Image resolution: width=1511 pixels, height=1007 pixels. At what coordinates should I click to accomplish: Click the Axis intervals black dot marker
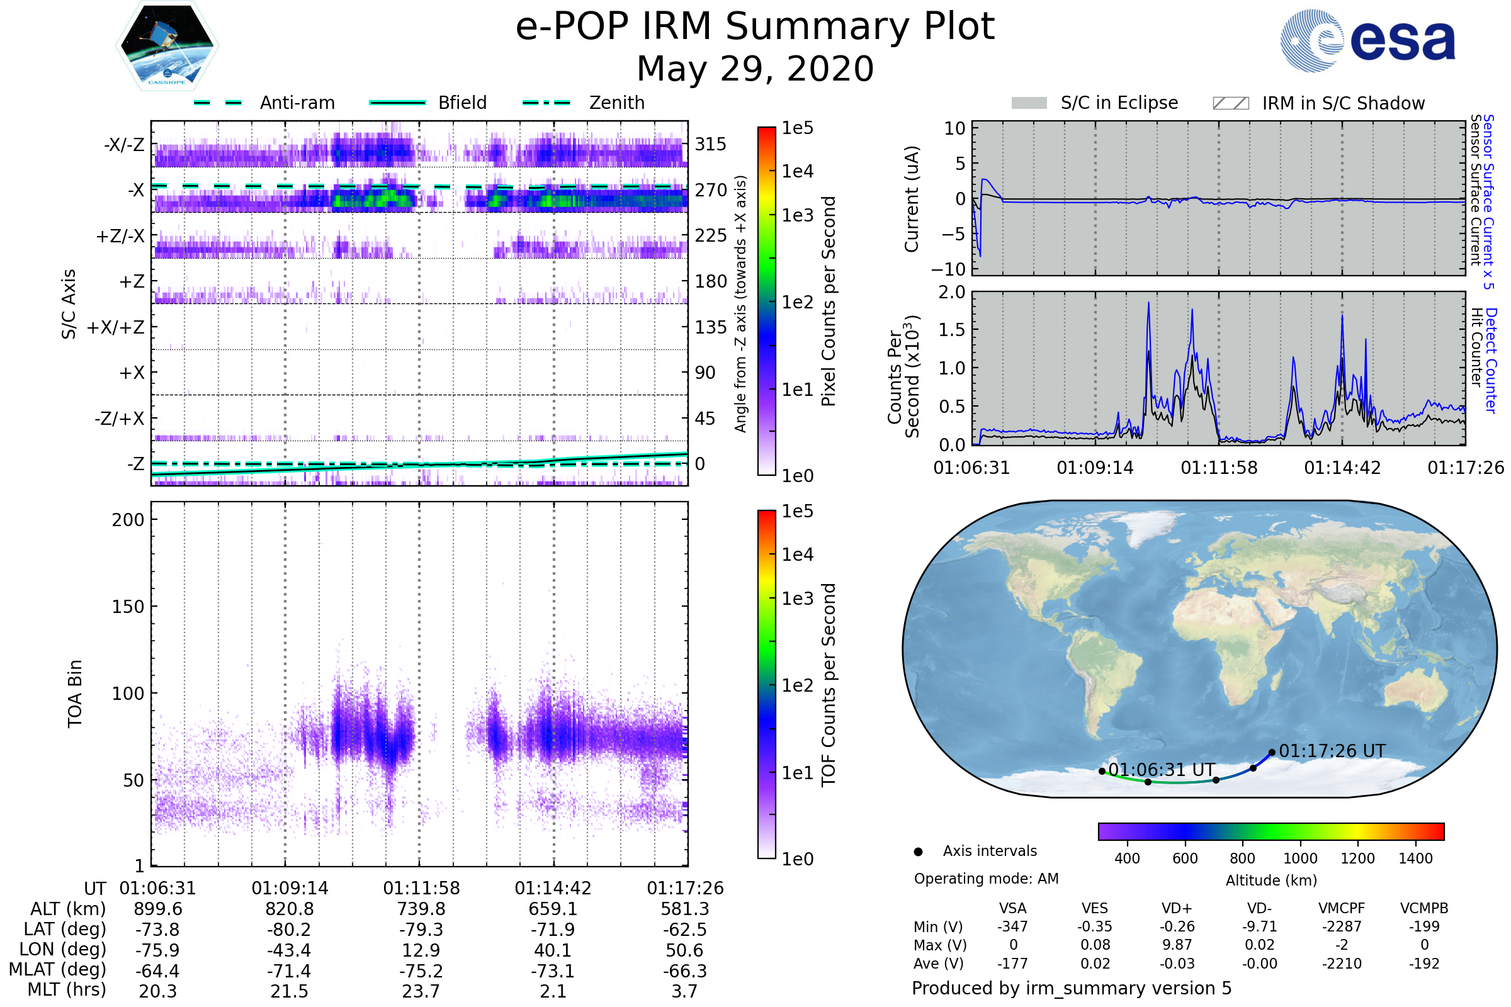918,852
